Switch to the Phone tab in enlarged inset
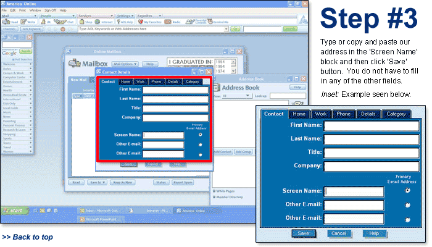The width and height of the screenshot is (432, 247). click(x=343, y=114)
